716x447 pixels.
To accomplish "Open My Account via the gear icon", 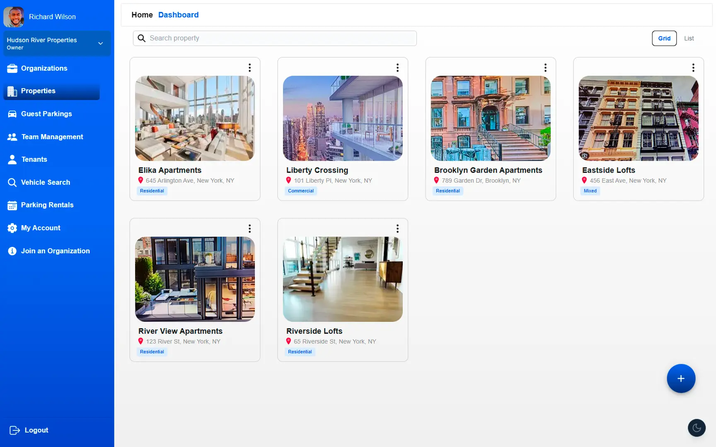I will click(x=12, y=228).
